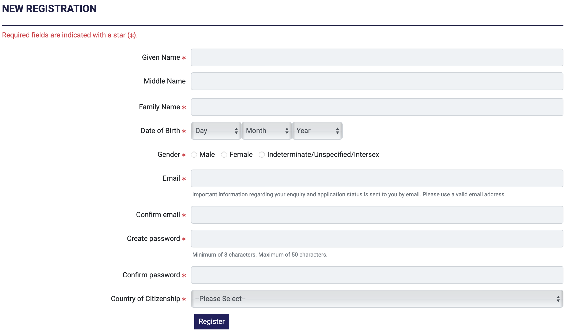Click the Day selector stepper arrows
Image resolution: width=570 pixels, height=335 pixels.
pos(236,131)
